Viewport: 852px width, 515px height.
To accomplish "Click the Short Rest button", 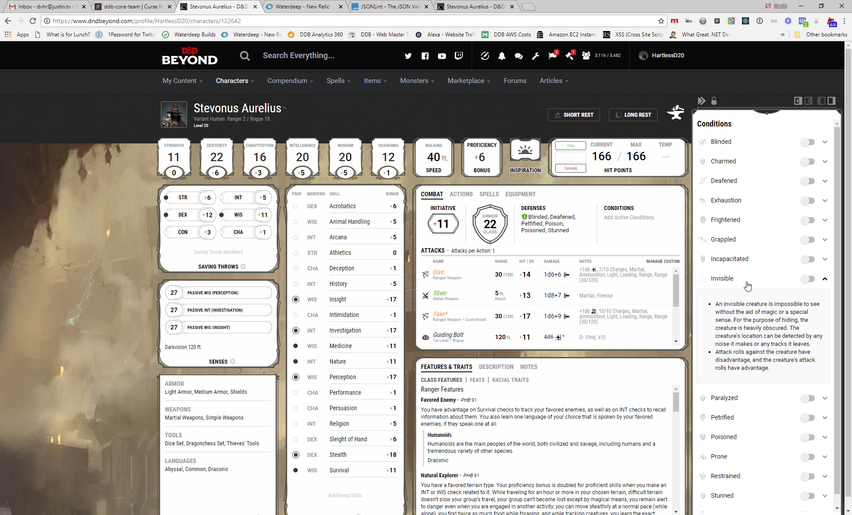I will click(x=574, y=115).
